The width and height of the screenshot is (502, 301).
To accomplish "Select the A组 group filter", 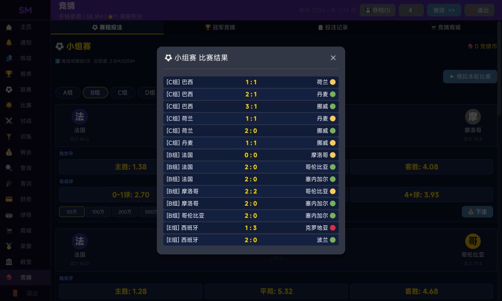I will [x=68, y=93].
